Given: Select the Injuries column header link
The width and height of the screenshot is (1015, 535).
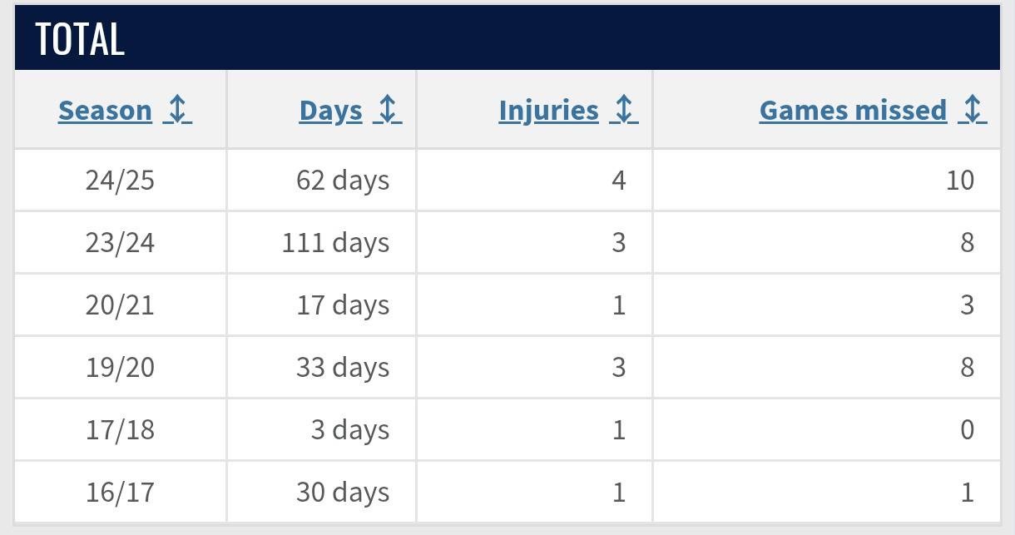Looking at the screenshot, I should (548, 111).
